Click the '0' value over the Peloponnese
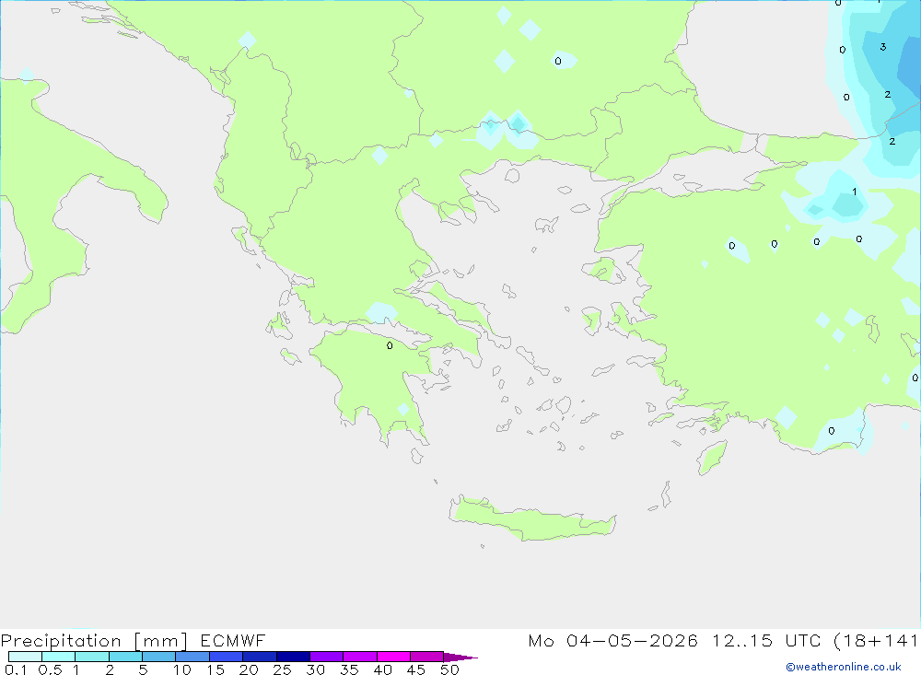Viewport: 921px width, 675px height. [390, 345]
